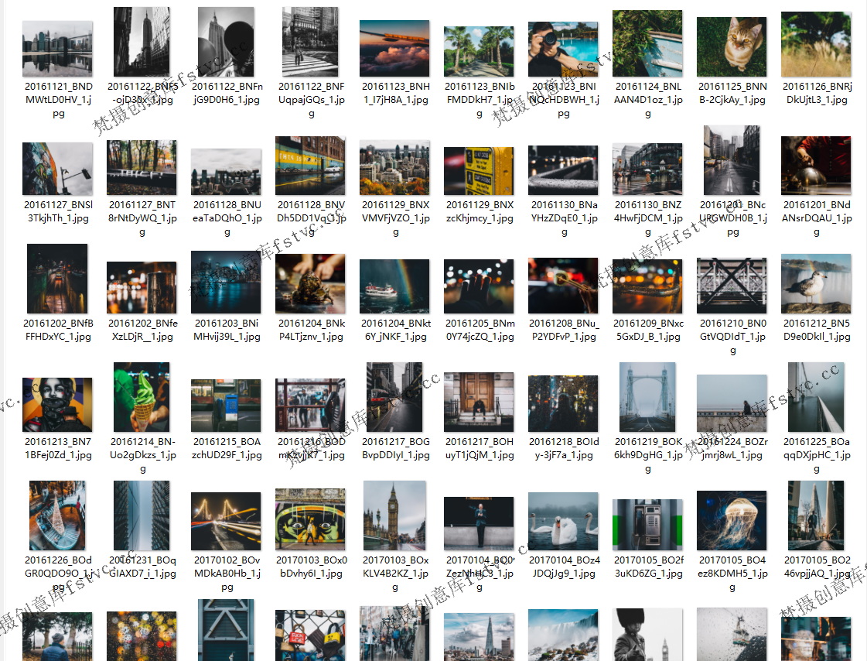Select grass field thumbnail 20161126_BNRjDkUjtL3_1.jpg
The height and width of the screenshot is (661, 867).
816,44
